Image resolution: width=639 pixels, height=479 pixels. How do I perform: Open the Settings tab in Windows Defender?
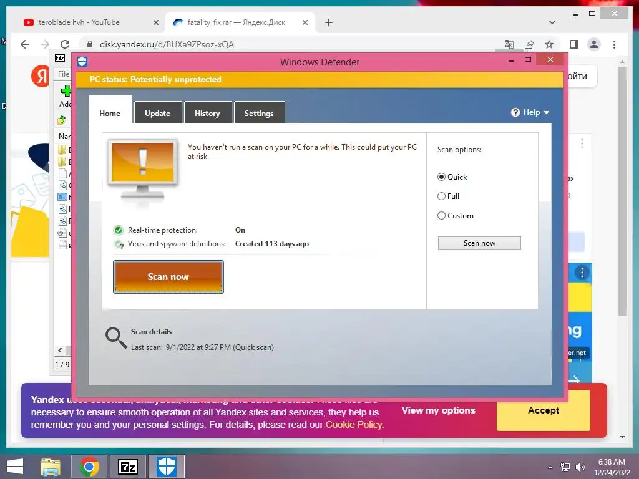click(259, 113)
